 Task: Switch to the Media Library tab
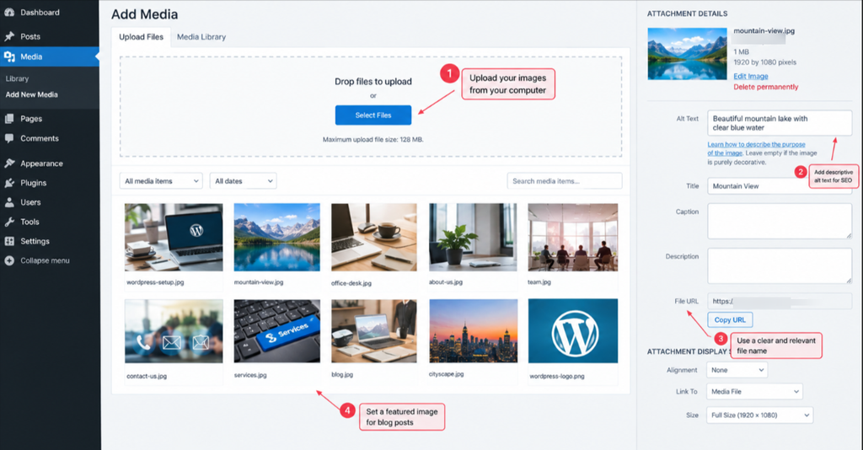tap(201, 37)
